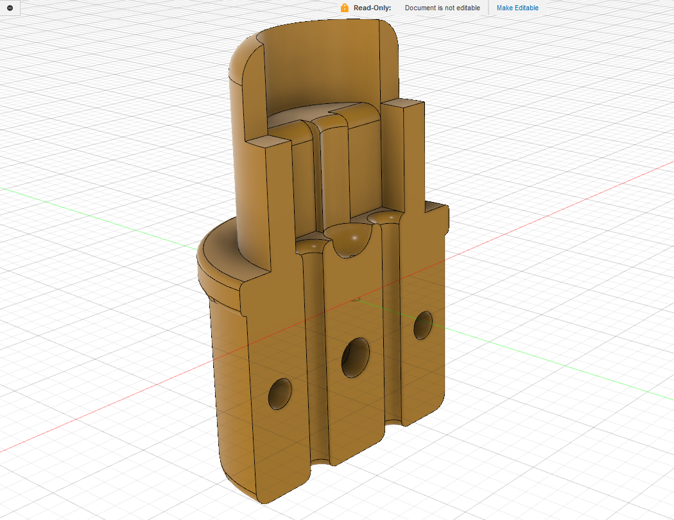Click the Make Editable link
Image resolution: width=674 pixels, height=520 pixels.
[x=517, y=8]
